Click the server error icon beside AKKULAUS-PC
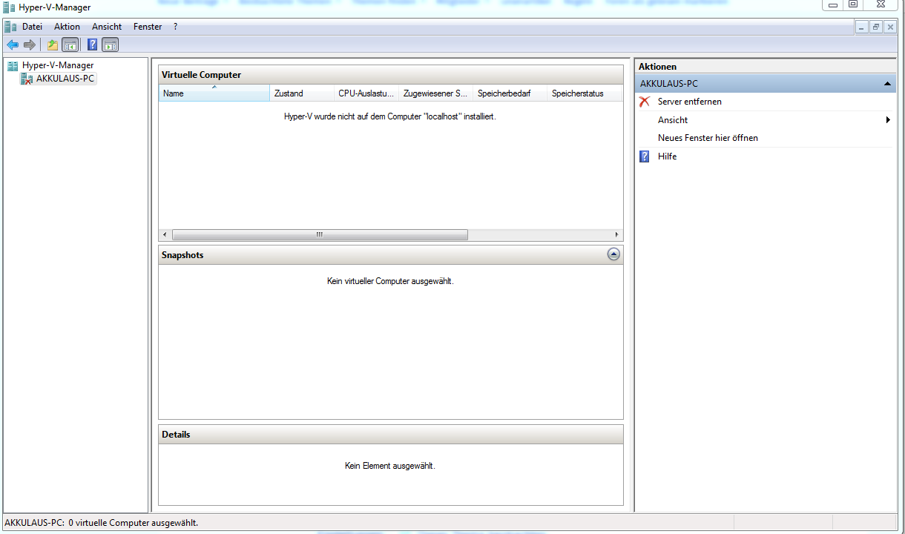The height and width of the screenshot is (534, 905). click(x=27, y=78)
